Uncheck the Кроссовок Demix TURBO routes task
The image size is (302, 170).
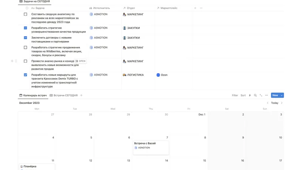[x=25, y=75]
